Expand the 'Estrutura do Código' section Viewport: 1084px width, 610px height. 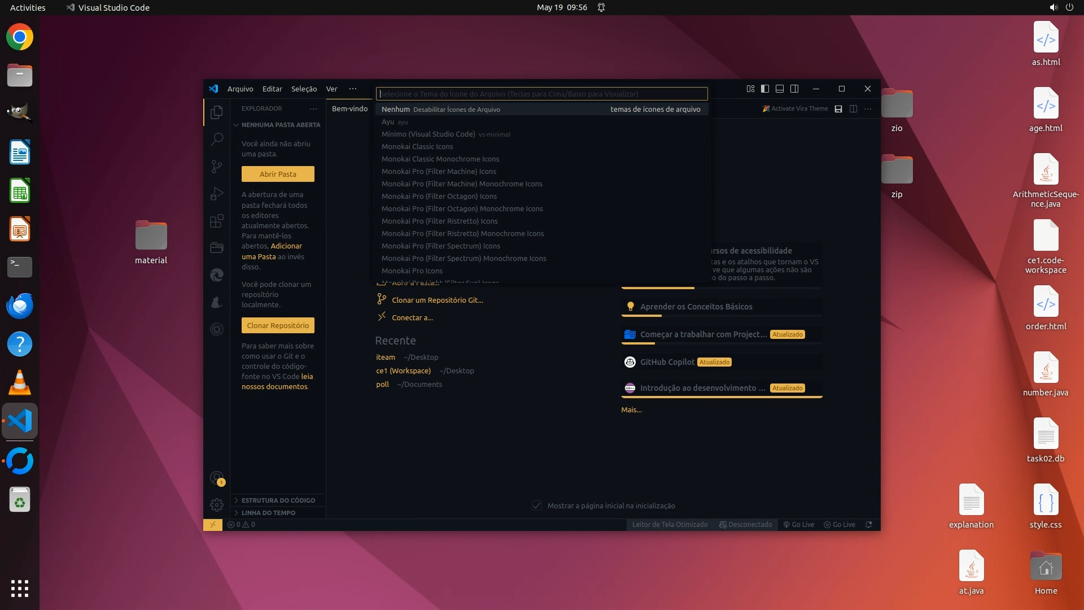pos(278,500)
